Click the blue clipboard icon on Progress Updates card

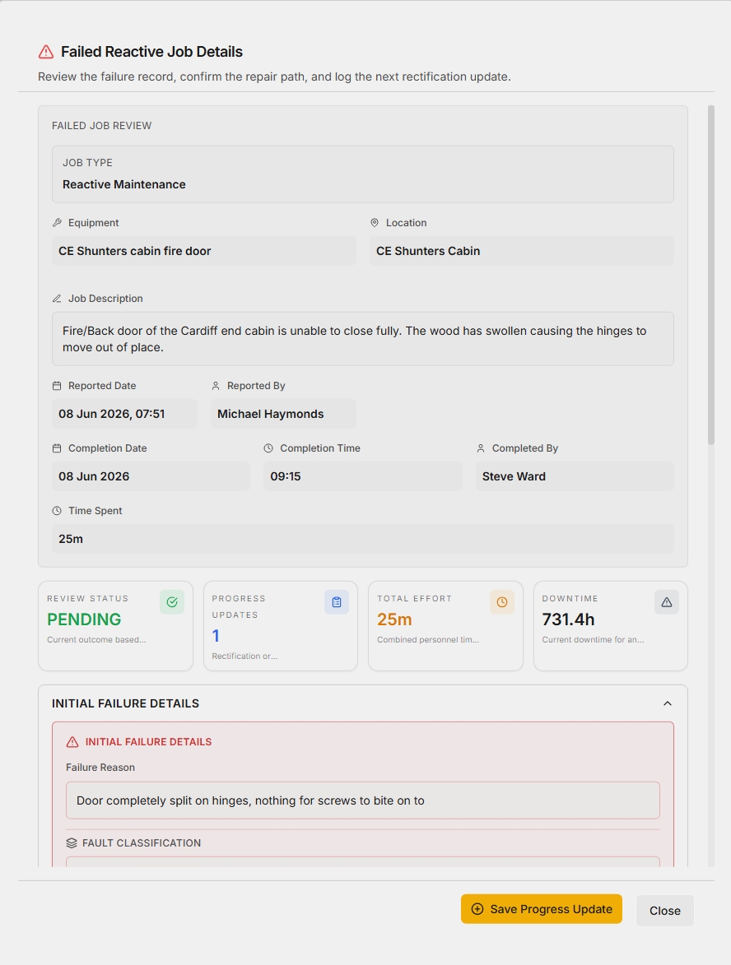click(337, 602)
